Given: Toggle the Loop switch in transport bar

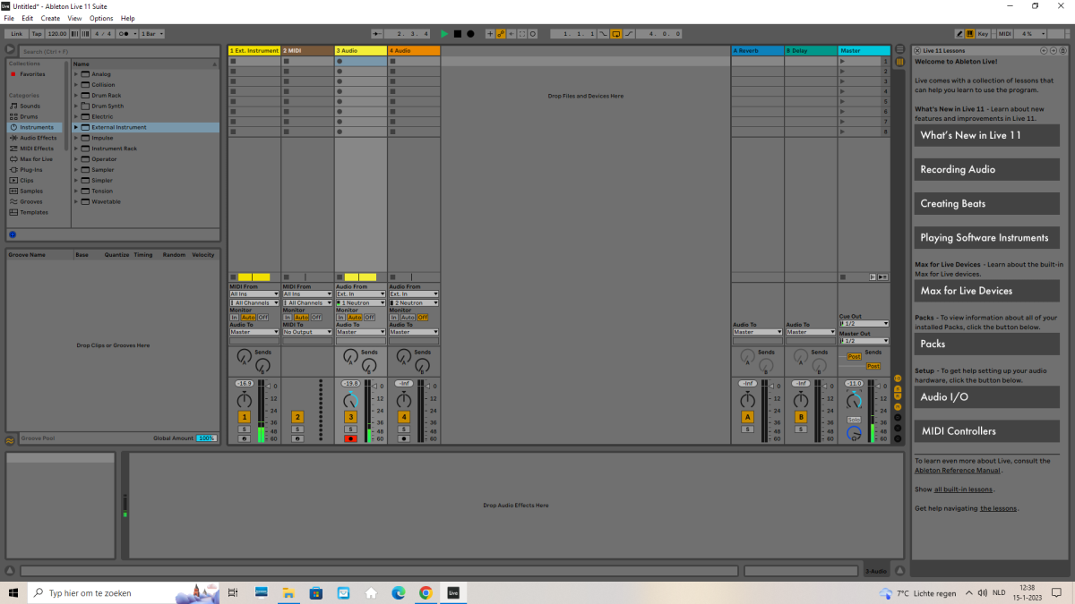Looking at the screenshot, I should coord(615,34).
